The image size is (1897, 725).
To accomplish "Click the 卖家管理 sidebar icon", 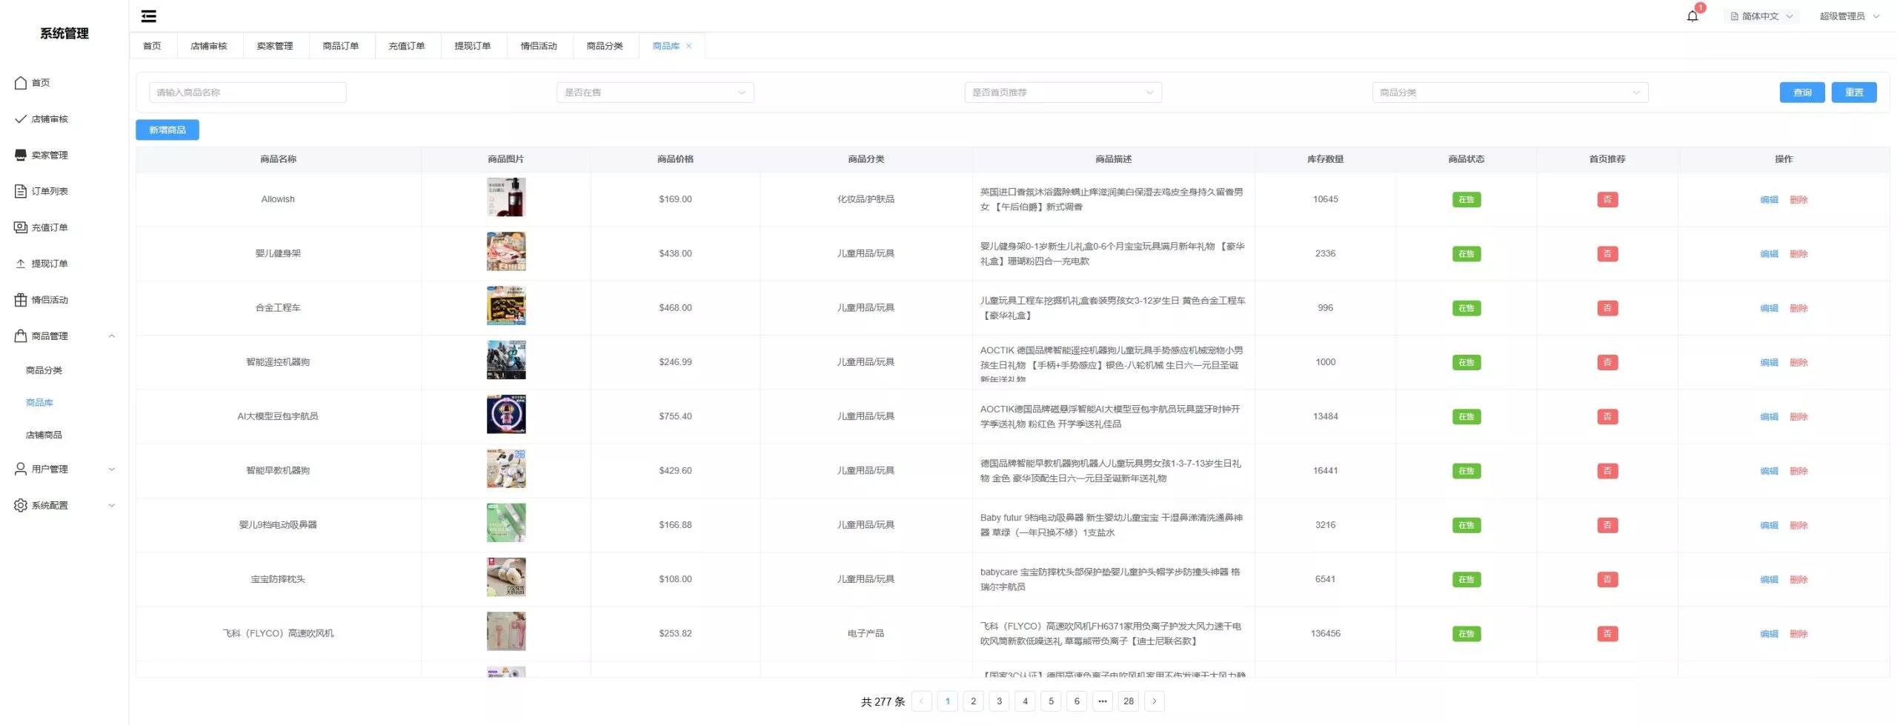I will [21, 155].
